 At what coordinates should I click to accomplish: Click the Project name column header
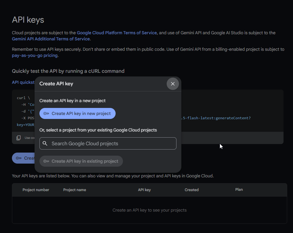[74, 190]
